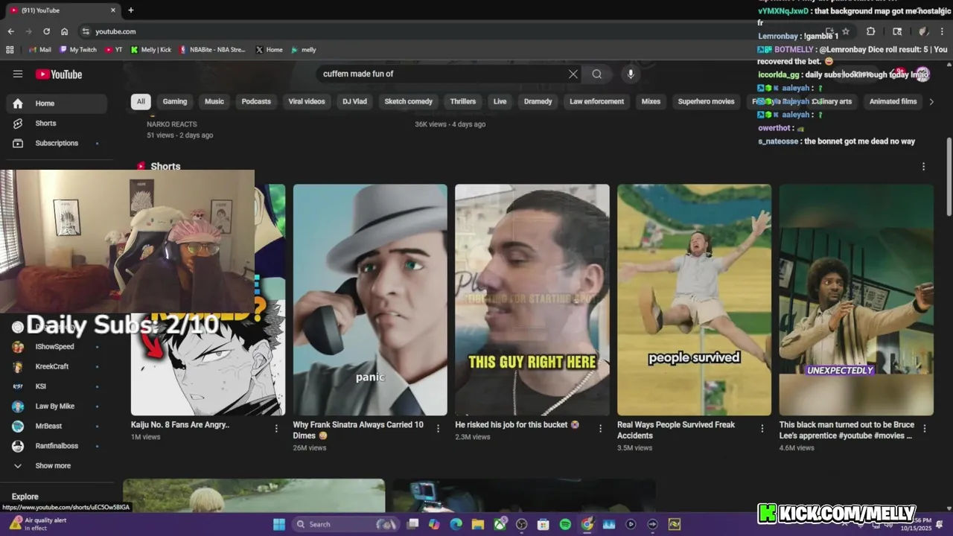953x536 pixels.
Task: Go back with the browser back arrow
Action: (10, 31)
